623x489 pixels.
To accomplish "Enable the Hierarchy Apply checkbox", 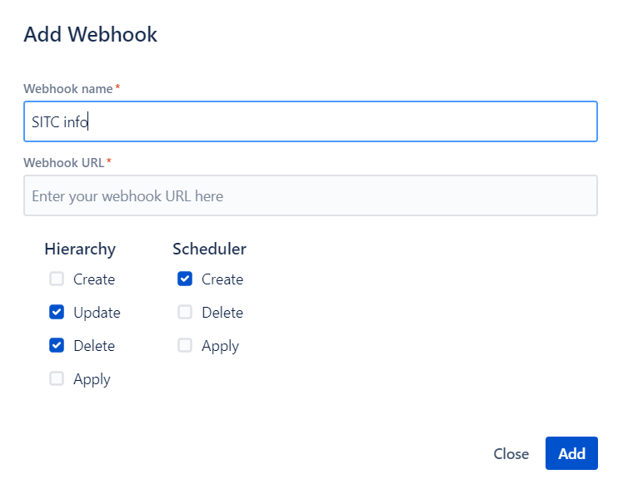I will [57, 379].
